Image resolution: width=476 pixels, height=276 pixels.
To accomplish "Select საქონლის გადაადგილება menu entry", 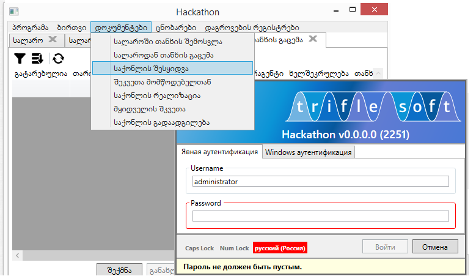I will tap(172, 122).
